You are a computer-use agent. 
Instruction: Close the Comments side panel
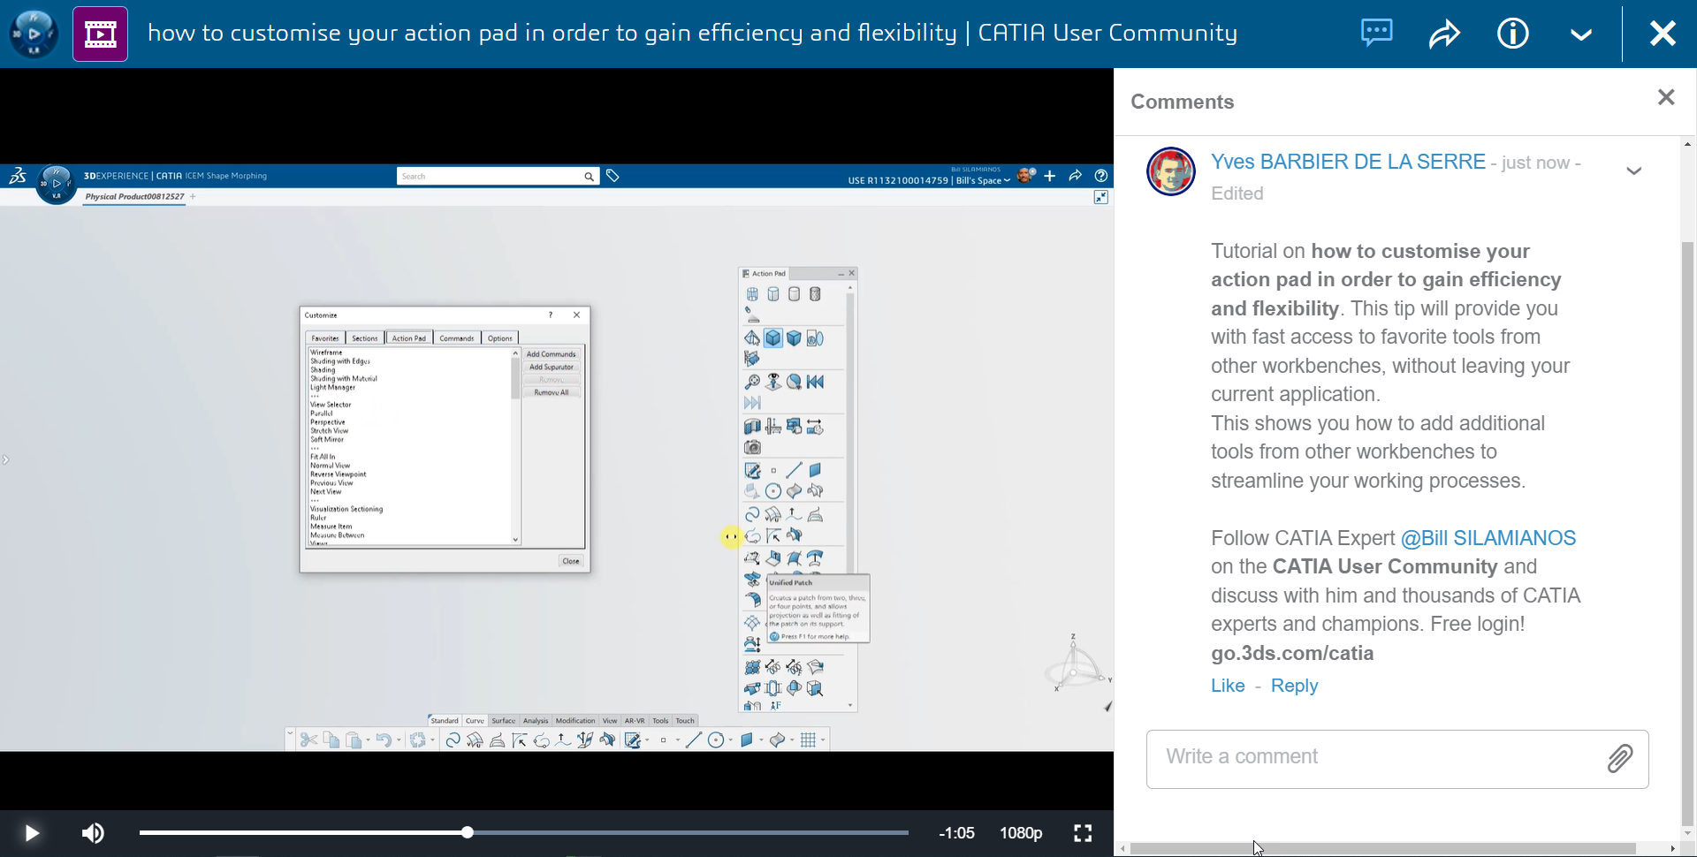1666,97
